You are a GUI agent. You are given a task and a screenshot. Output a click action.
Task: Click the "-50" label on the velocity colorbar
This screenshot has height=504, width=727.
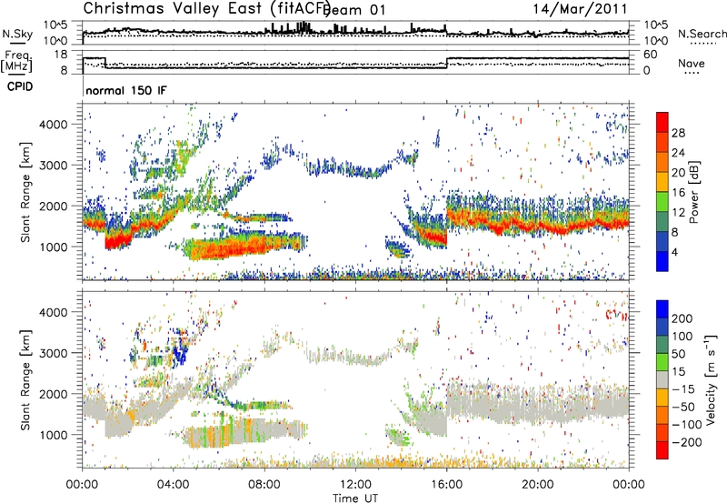tap(683, 407)
